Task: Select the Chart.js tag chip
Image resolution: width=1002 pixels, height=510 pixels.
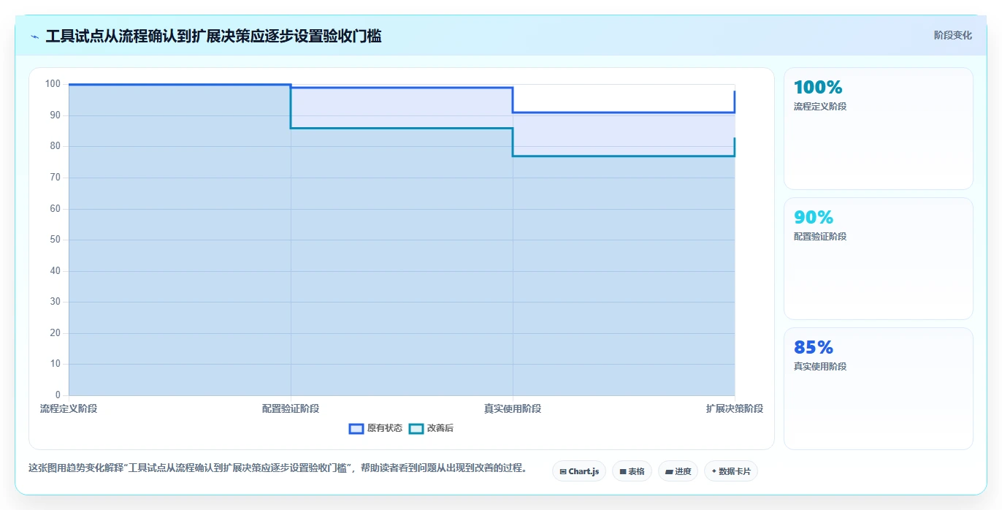Action: point(579,471)
